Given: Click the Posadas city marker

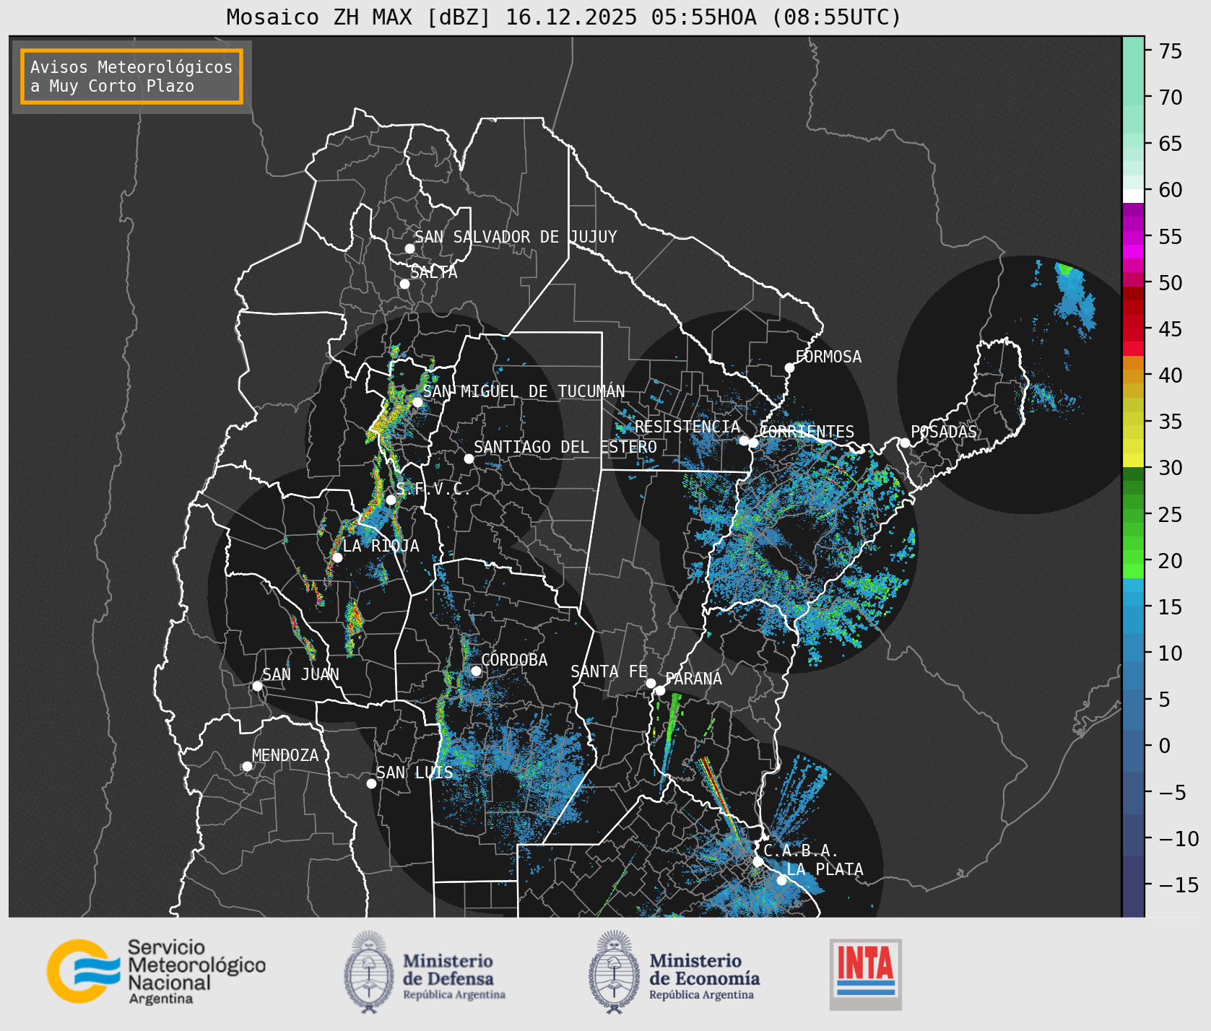Looking at the screenshot, I should (x=905, y=443).
